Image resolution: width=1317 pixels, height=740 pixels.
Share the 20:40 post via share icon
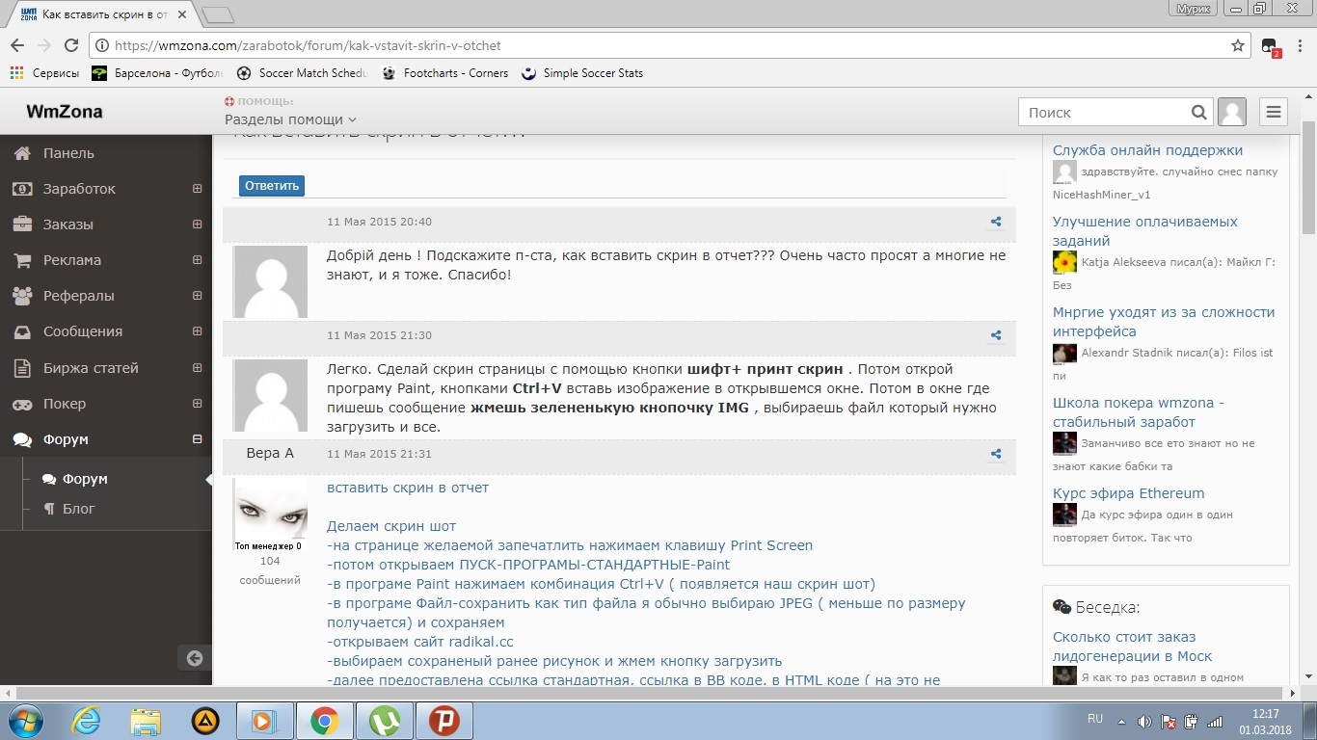point(996,222)
